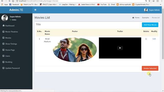
Task: Click the Poster column header
Action: click(x=75, y=31)
